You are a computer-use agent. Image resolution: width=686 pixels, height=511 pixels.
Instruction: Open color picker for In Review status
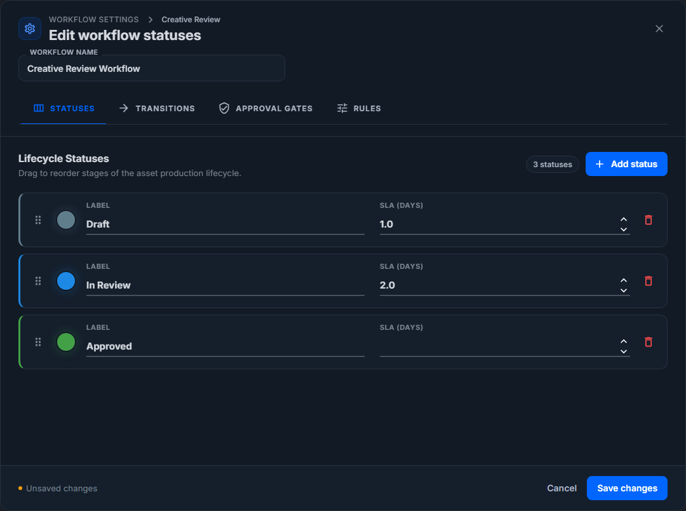[x=66, y=281]
